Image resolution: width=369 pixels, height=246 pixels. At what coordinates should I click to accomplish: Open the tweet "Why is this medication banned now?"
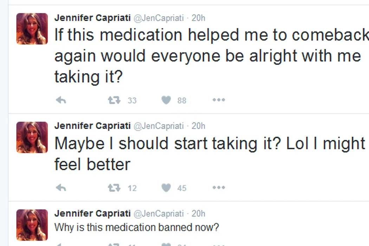click(136, 227)
